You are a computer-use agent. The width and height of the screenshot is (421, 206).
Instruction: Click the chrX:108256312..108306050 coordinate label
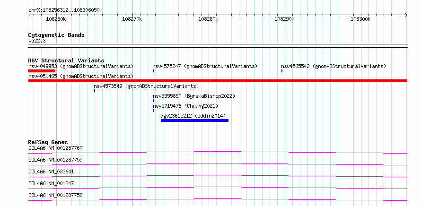[x=64, y=10]
